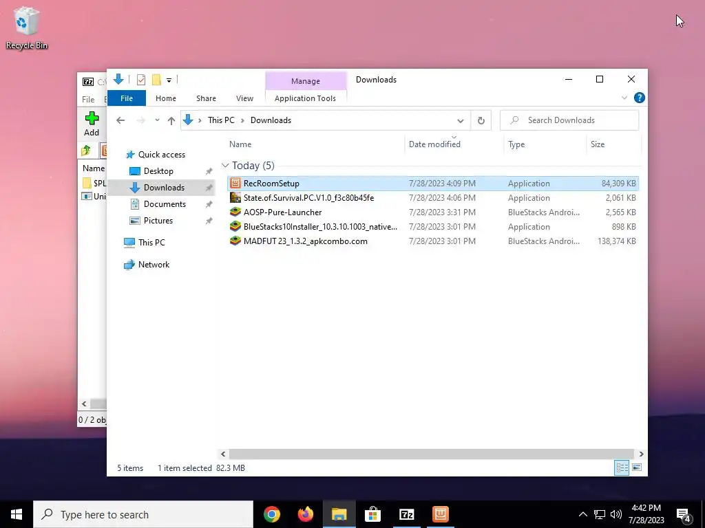The width and height of the screenshot is (705, 528).
Task: Switch to Details view layout icon
Action: click(x=622, y=467)
